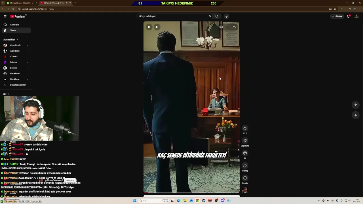This screenshot has width=363, height=204.
Task: Open site information icon in address bar
Action: pos(19,9)
